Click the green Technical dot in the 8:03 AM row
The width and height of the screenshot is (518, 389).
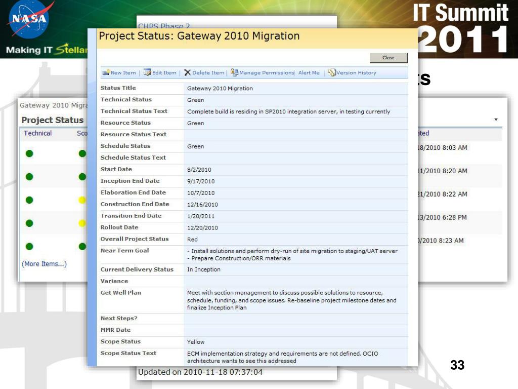pyautogui.click(x=29, y=153)
